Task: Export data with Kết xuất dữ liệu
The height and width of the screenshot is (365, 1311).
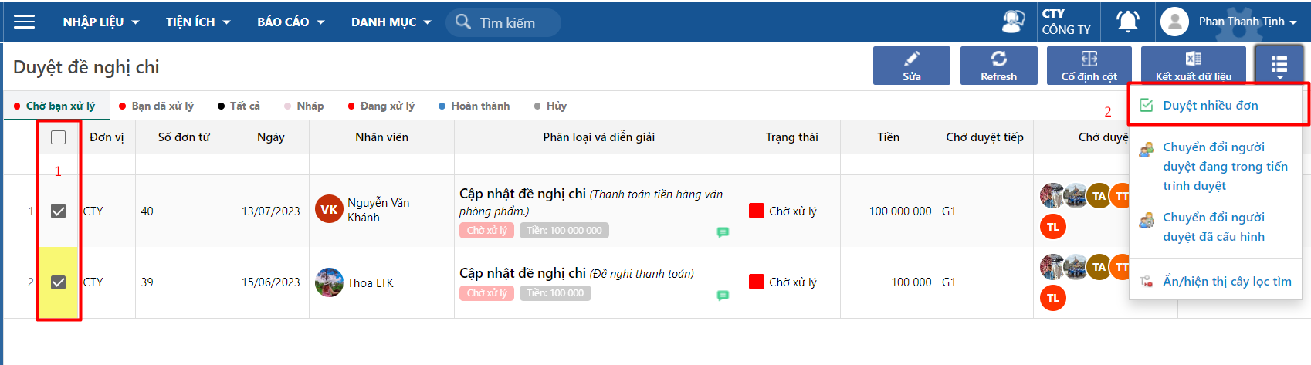Action: point(1193,65)
